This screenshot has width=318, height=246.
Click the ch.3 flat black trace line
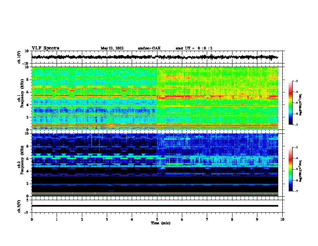155,206
